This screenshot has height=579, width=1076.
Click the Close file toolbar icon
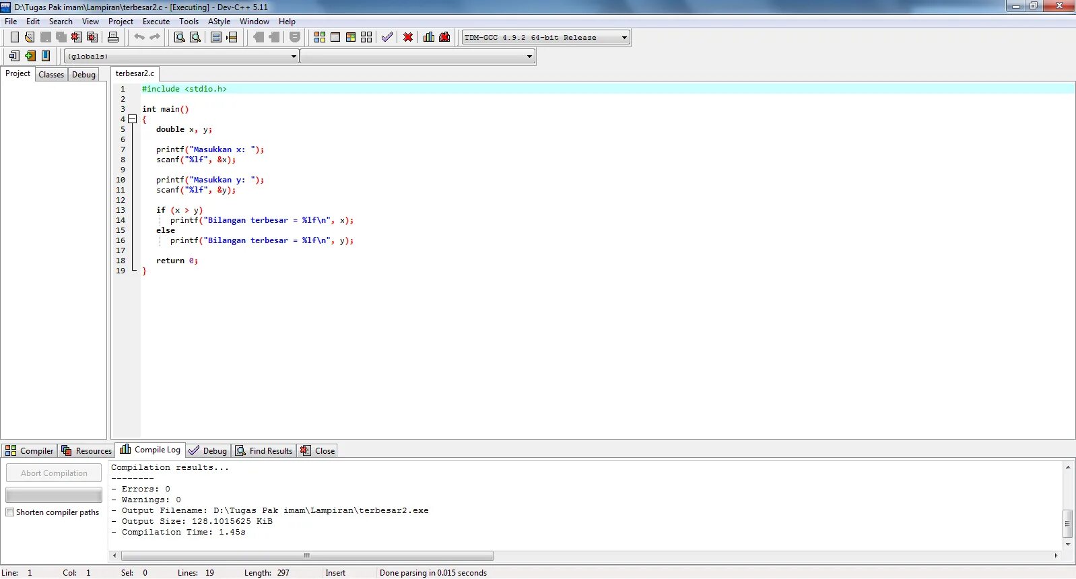77,37
